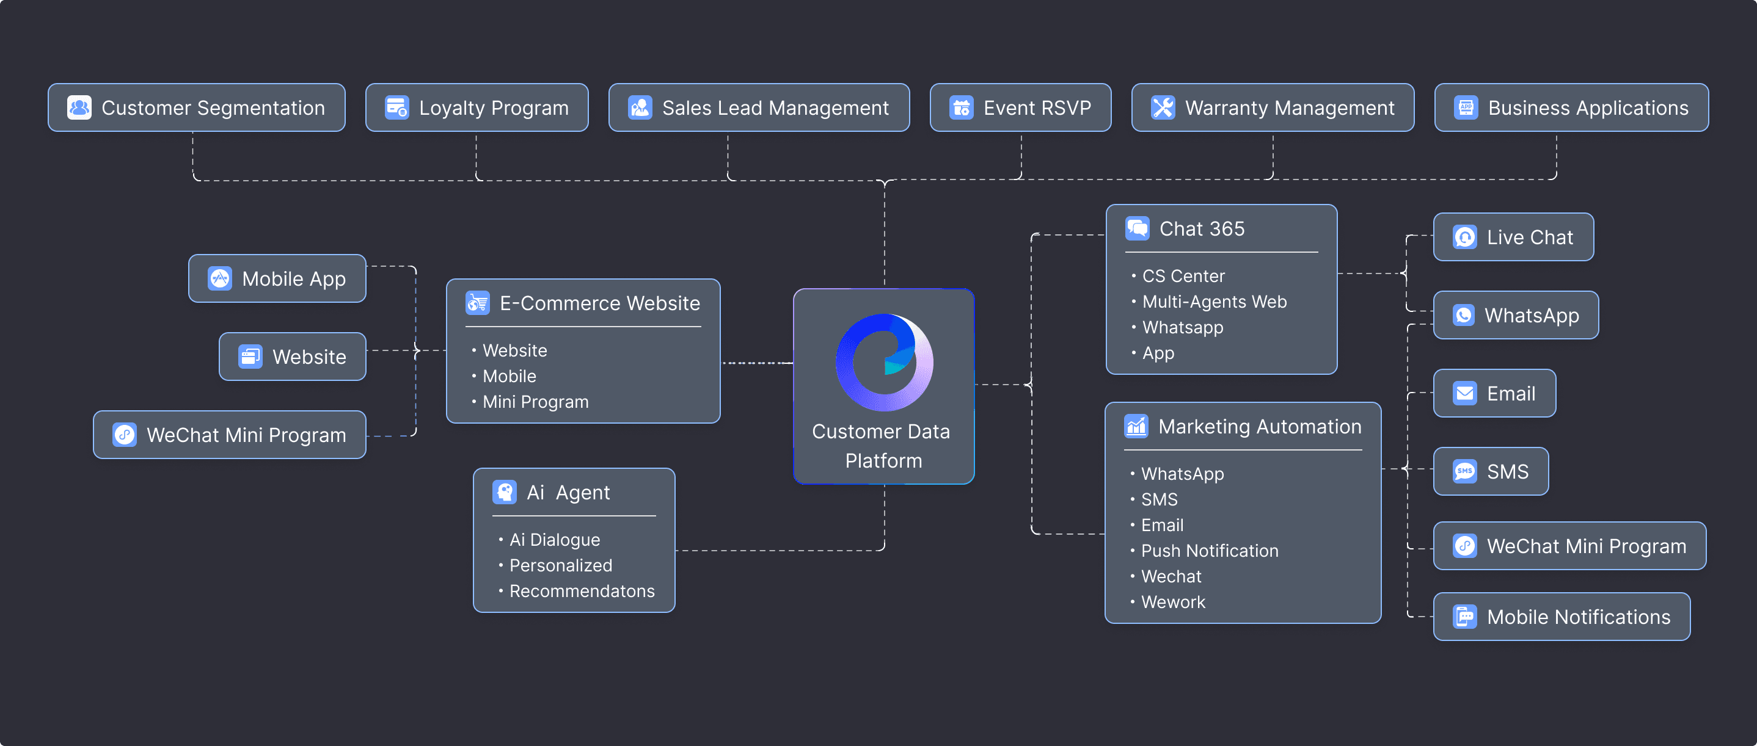Viewport: 1757px width, 746px height.
Task: Click the Mobile App store icon
Action: coord(220,278)
